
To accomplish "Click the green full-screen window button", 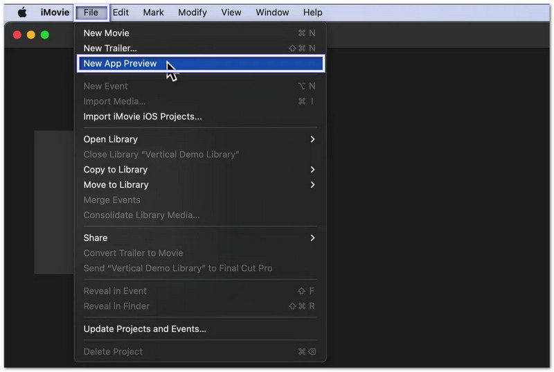I will pyautogui.click(x=45, y=35).
